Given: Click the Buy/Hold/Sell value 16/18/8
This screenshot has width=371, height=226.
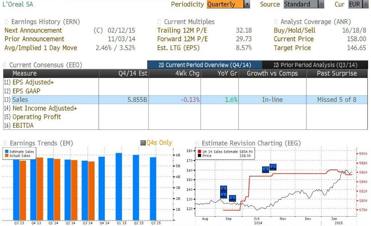Looking at the screenshot, I should click(x=354, y=30).
